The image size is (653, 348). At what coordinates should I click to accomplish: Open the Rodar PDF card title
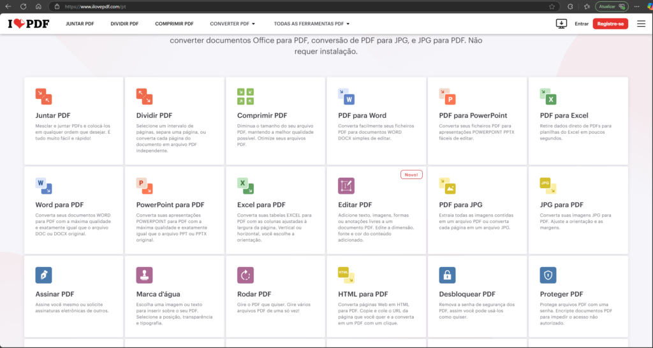[x=254, y=294]
